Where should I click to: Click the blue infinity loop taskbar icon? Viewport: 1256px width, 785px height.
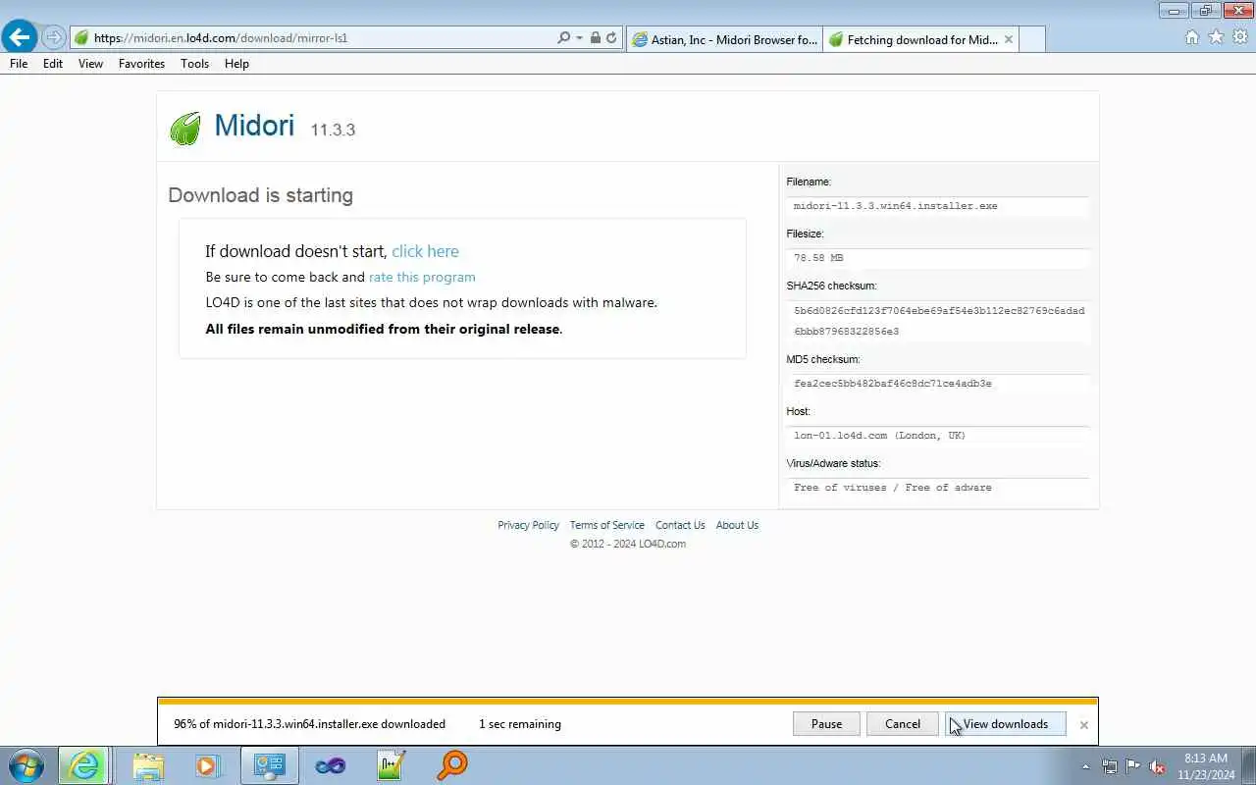coord(330,765)
